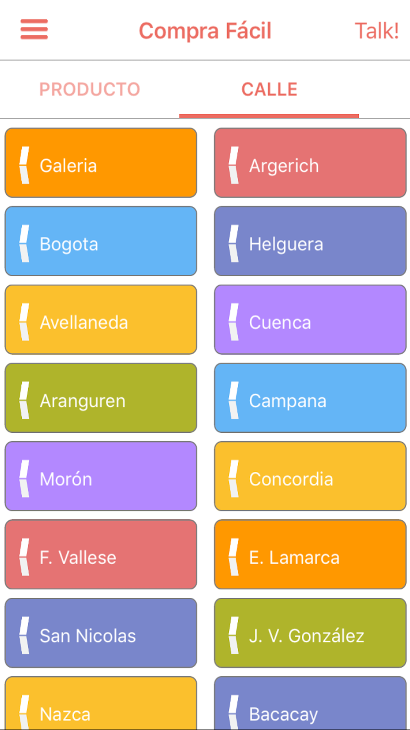Screen dimensions: 410x730
Task: Open the Concordia street button
Action: coord(310,476)
